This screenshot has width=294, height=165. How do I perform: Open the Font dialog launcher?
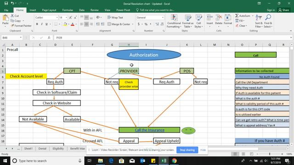pos(77,31)
